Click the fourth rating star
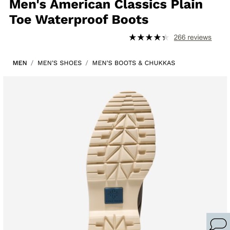 (157, 37)
